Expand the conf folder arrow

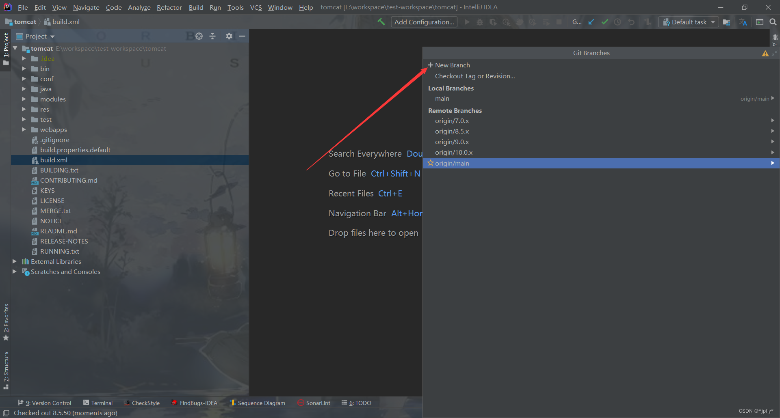pos(24,79)
